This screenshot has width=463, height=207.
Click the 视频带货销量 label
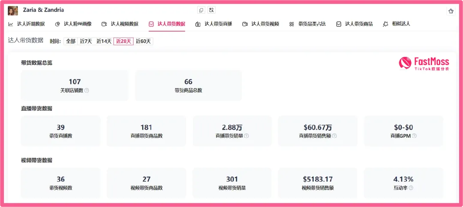(x=232, y=188)
